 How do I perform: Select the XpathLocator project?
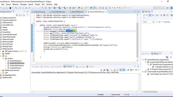(x=7, y=78)
